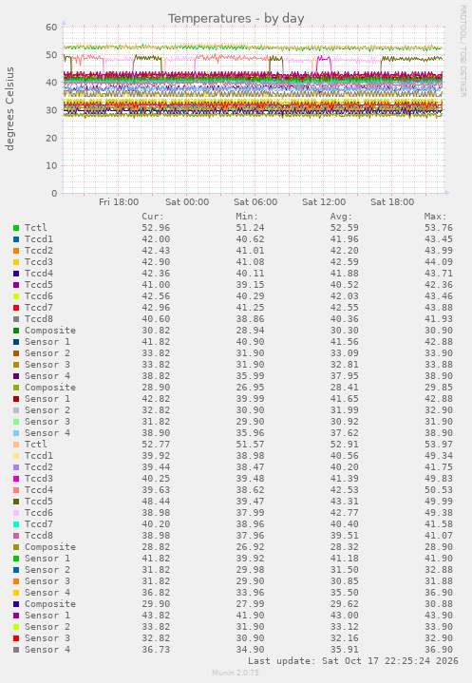
Task: Click the Tccd8 label in the 40.60 row
Action: (x=39, y=319)
